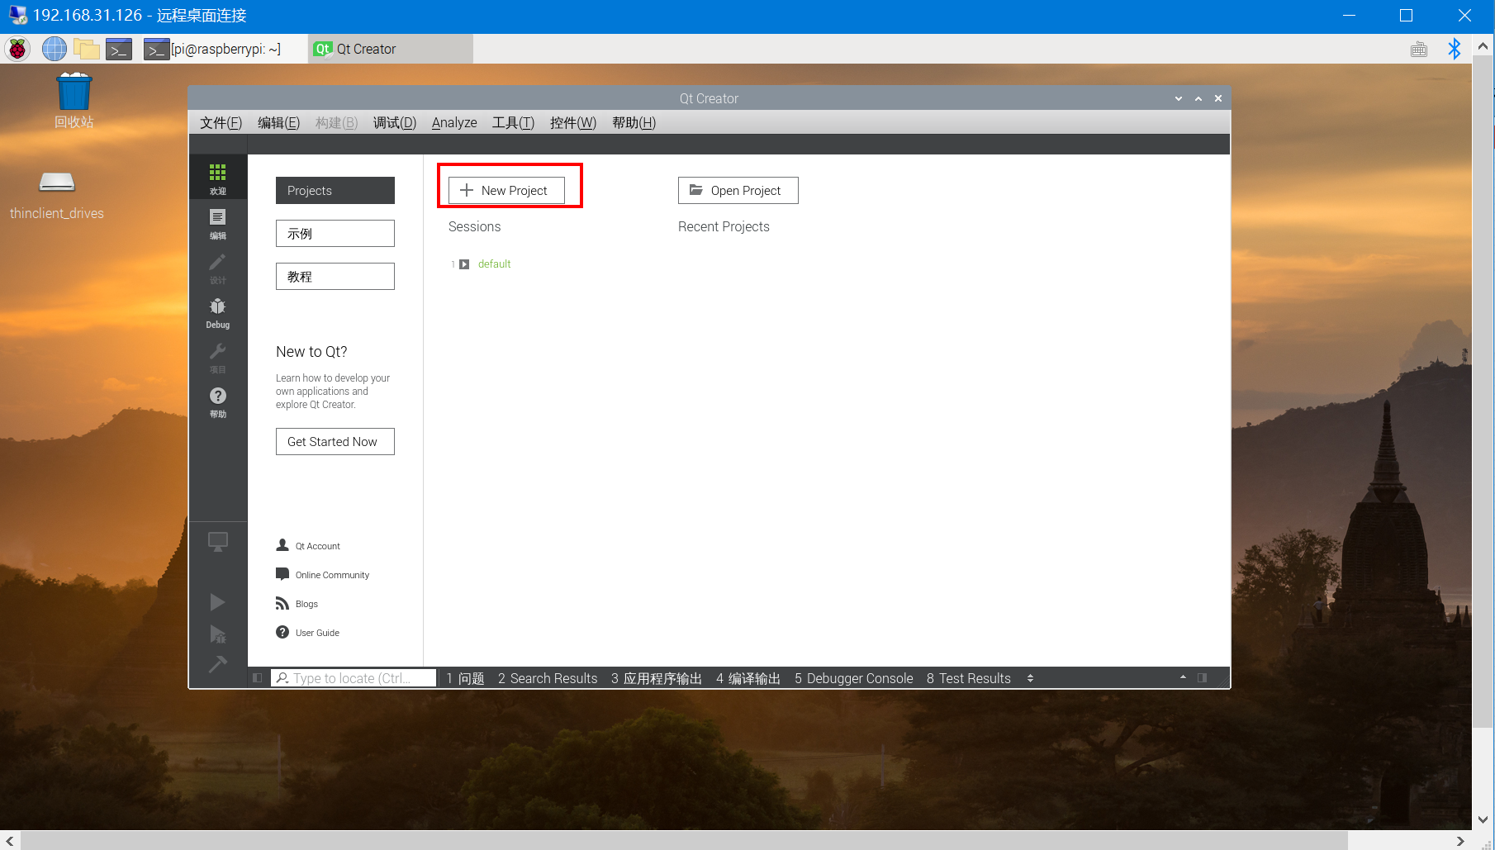
Task: Open the default session link
Action: [x=494, y=264]
